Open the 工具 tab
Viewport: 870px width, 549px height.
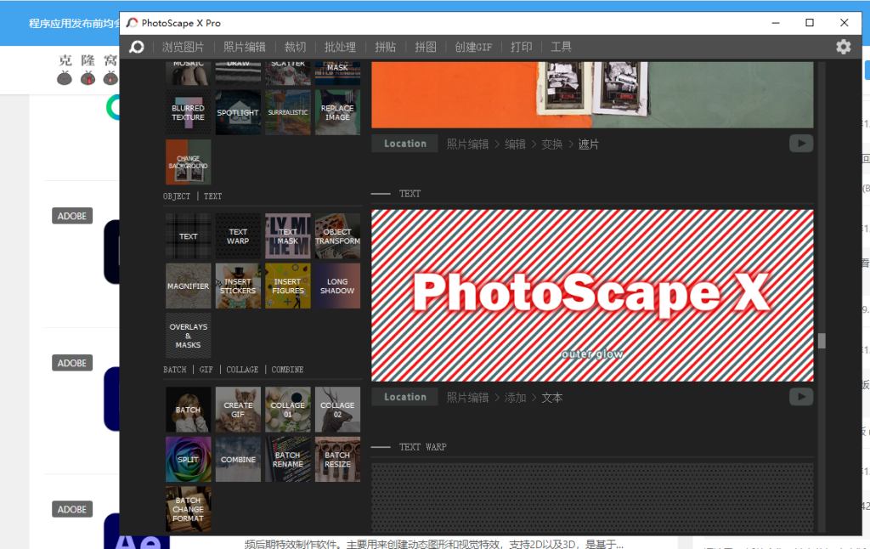click(561, 48)
